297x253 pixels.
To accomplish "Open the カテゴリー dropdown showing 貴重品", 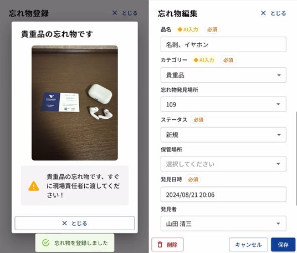I will tap(223, 75).
